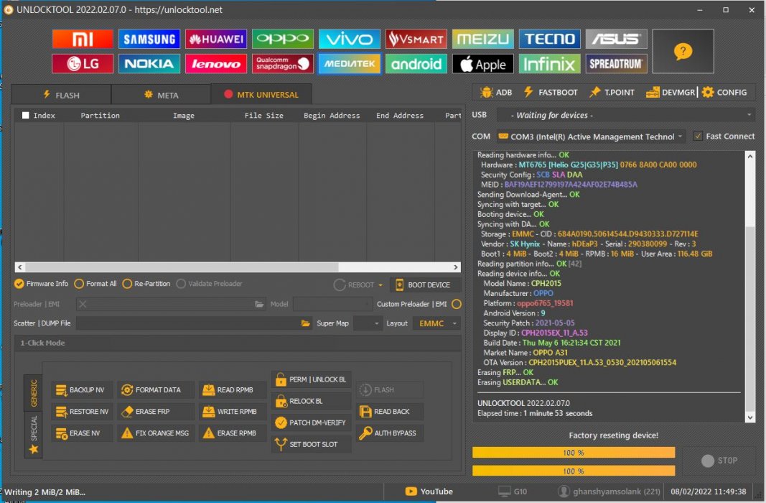Select the GENERIC side tab
Viewport: 766px width, 503px height.
pyautogui.click(x=33, y=393)
